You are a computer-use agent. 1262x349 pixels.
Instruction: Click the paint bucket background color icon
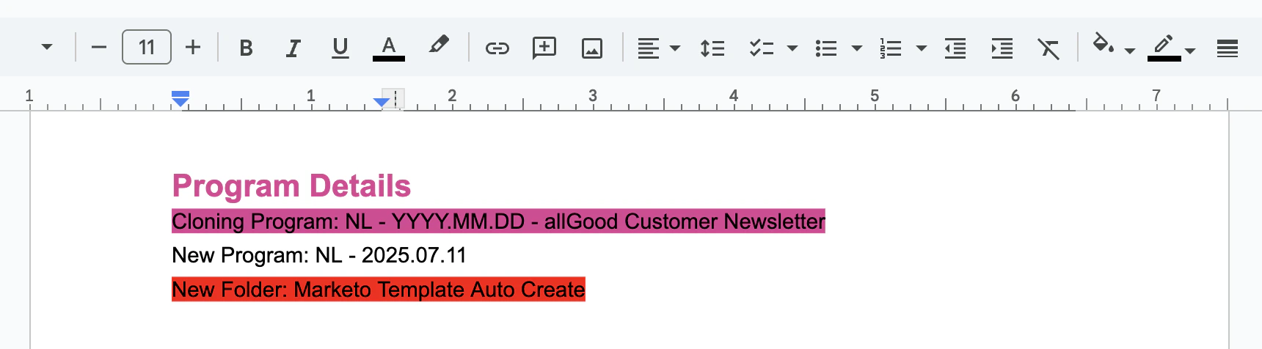coord(1103,44)
